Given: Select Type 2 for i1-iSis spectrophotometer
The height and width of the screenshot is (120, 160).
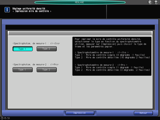Looking at the screenshot, I should point(47,49).
